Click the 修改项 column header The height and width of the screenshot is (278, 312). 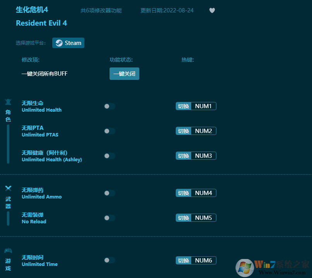coord(31,60)
